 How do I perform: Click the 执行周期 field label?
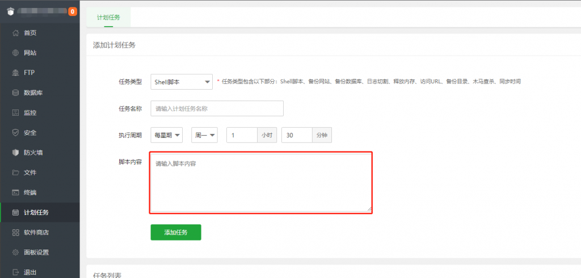[x=130, y=135]
